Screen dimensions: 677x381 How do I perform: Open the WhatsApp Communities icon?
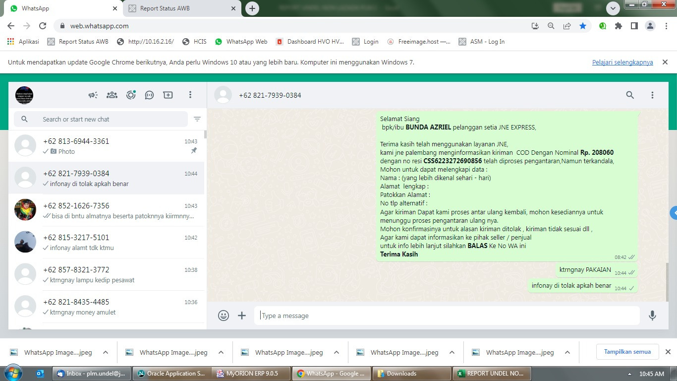point(112,95)
